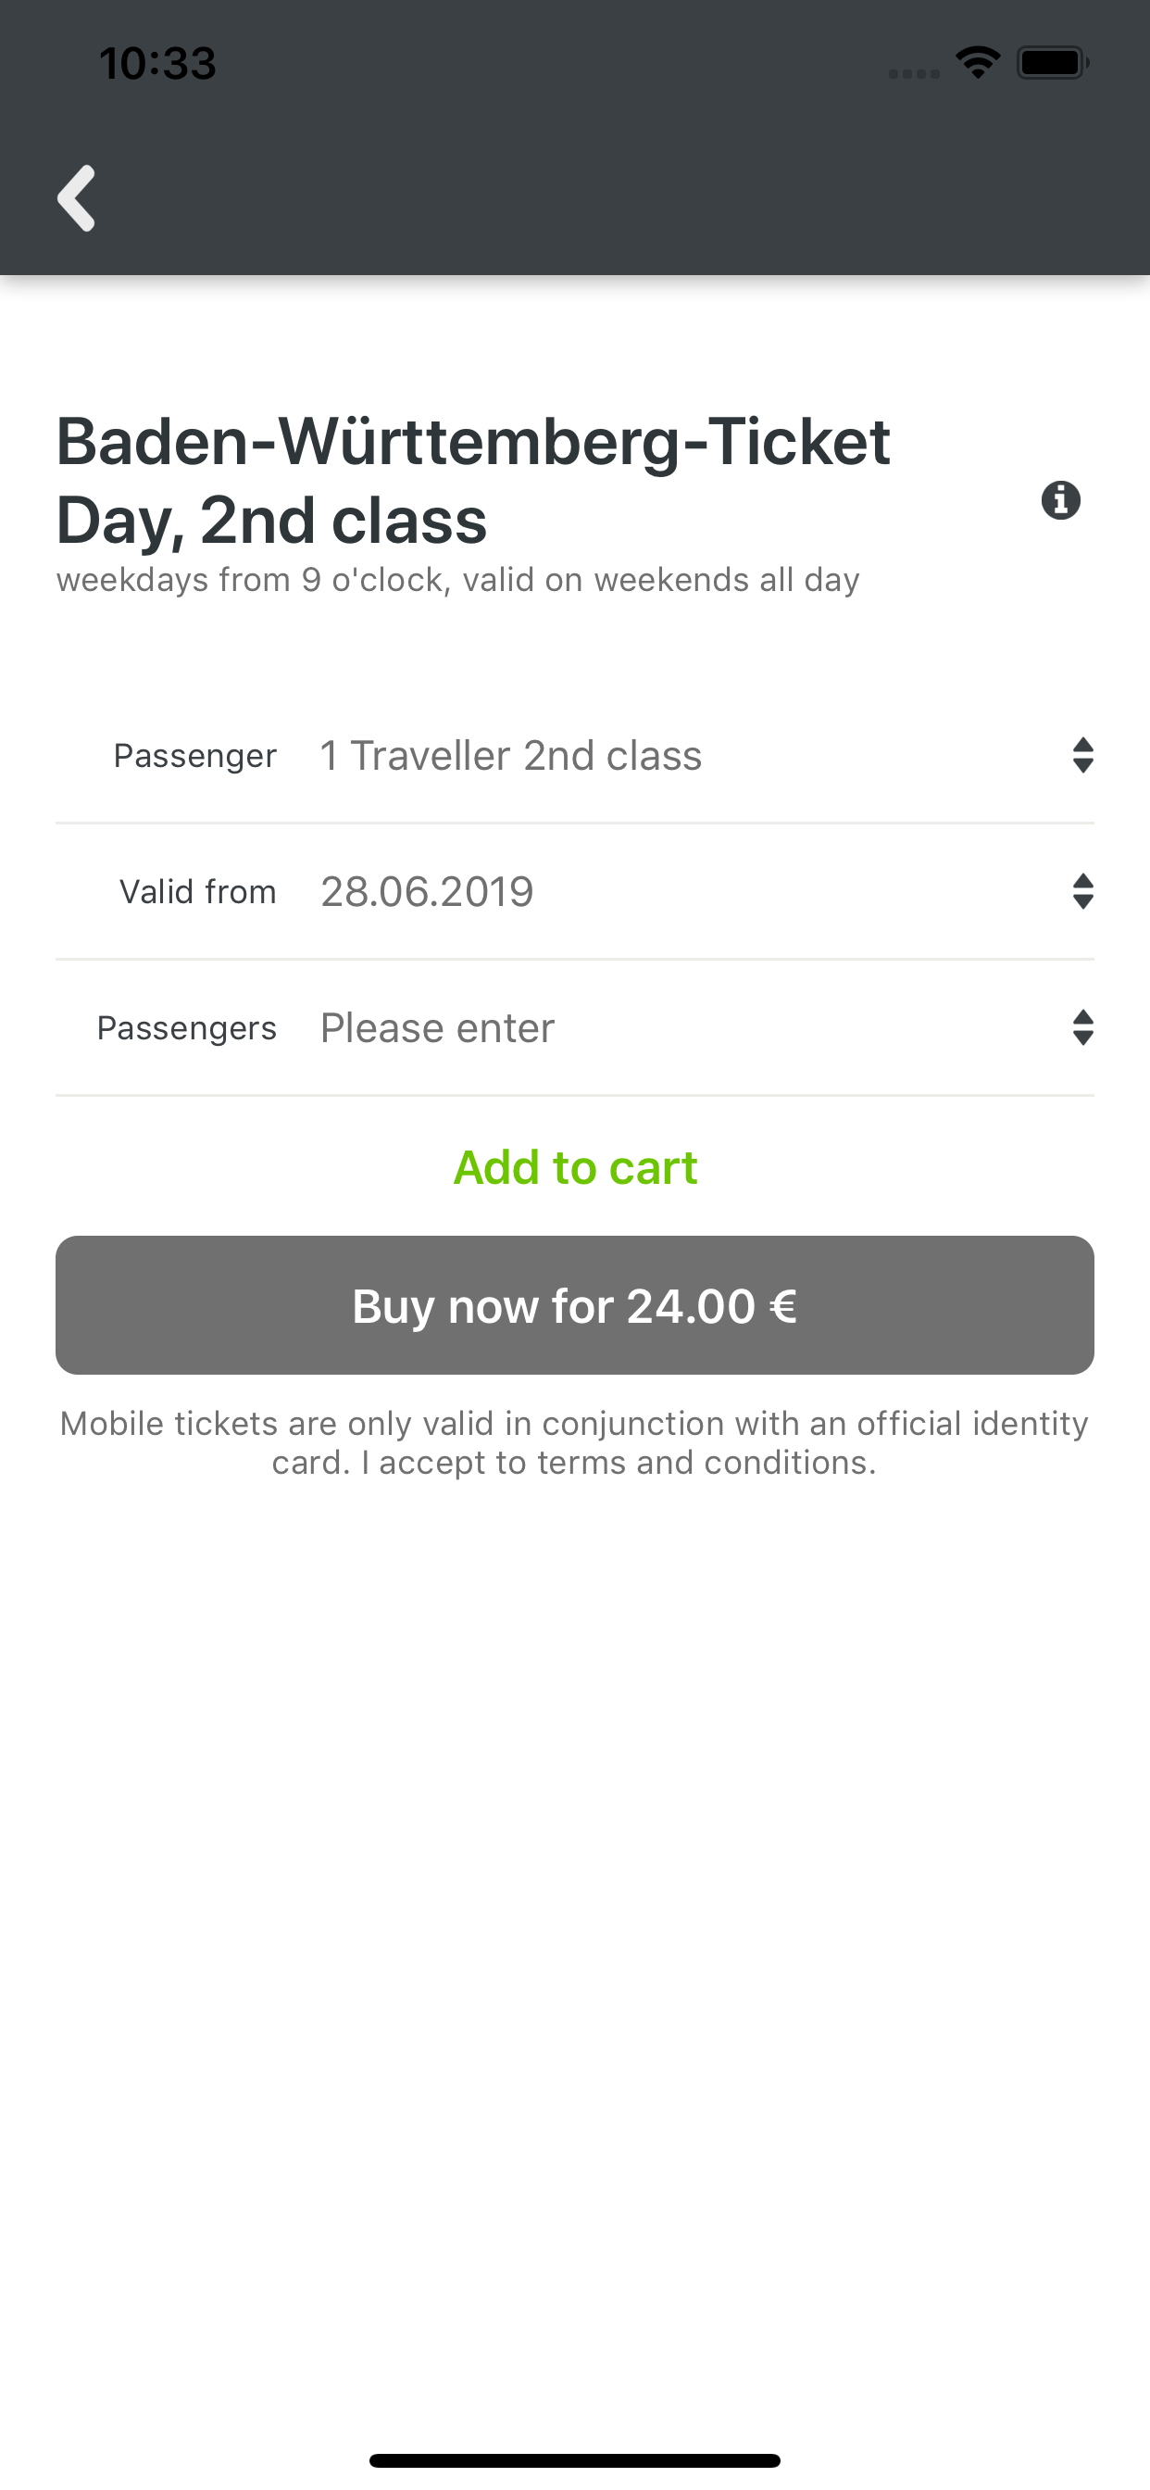Open the ticket info icon
The height and width of the screenshot is (2490, 1150).
[1060, 499]
